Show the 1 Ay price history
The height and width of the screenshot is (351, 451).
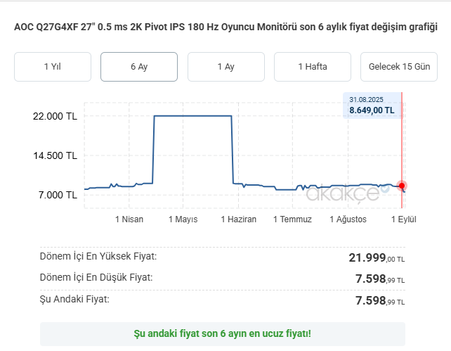[226, 67]
